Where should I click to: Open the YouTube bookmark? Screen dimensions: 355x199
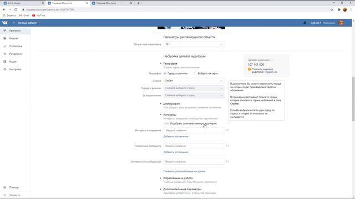(39, 15)
